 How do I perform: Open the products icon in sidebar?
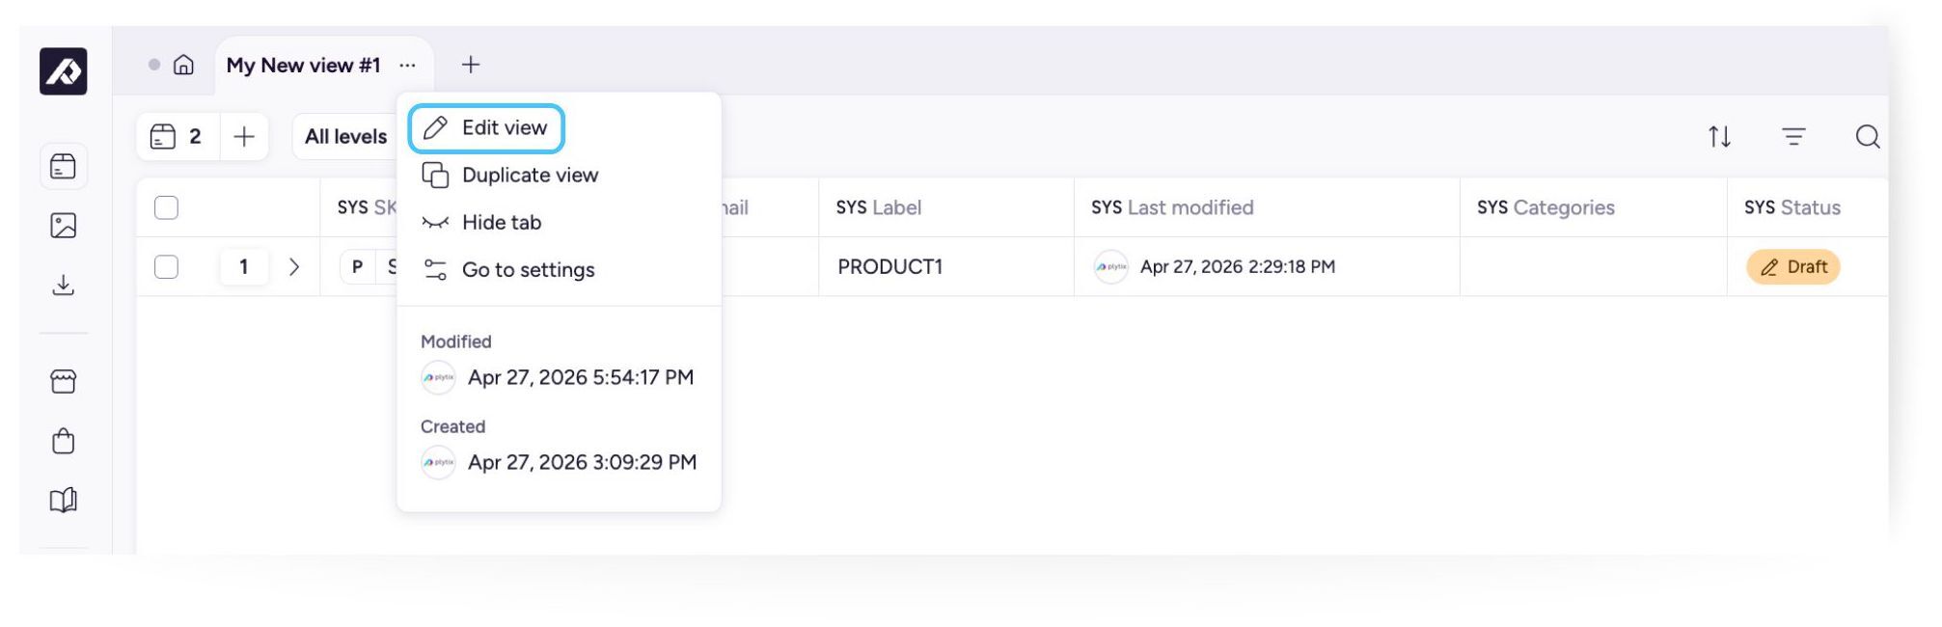click(64, 167)
